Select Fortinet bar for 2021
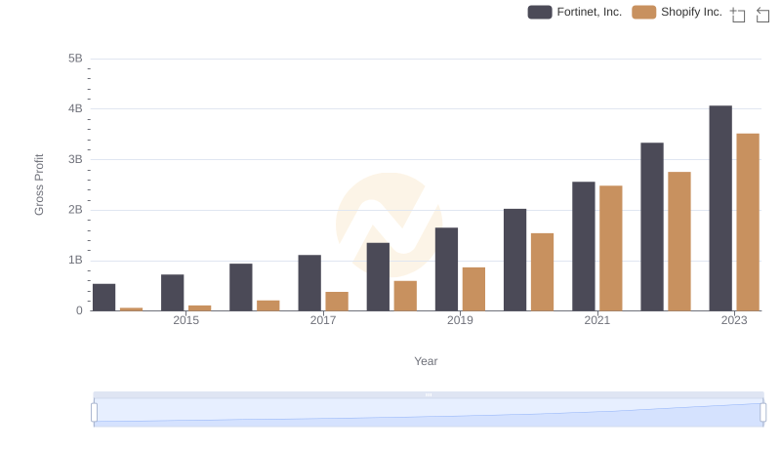781x450 pixels. click(x=584, y=246)
